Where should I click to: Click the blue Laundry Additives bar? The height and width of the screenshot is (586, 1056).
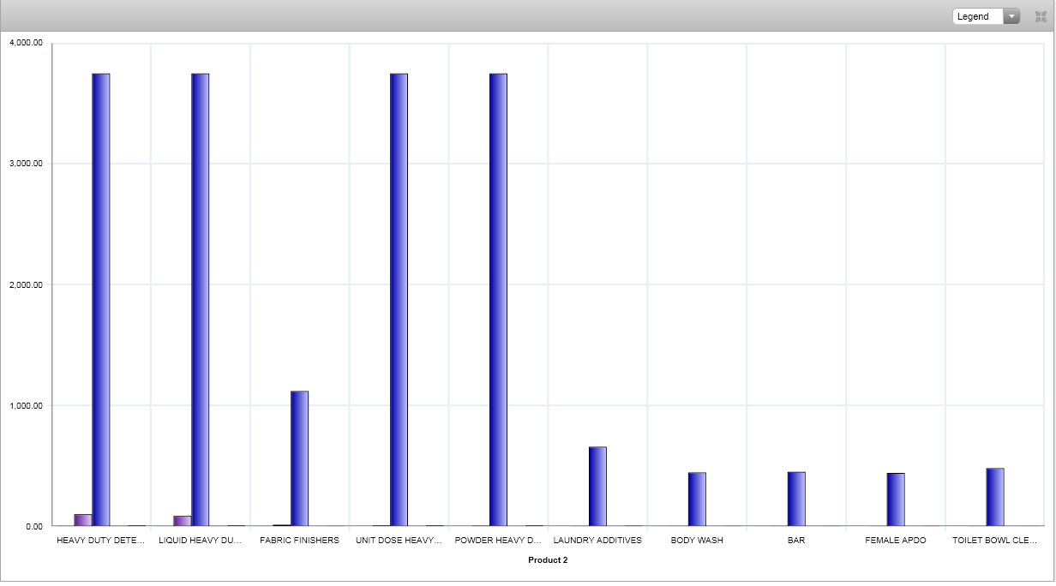click(x=597, y=486)
